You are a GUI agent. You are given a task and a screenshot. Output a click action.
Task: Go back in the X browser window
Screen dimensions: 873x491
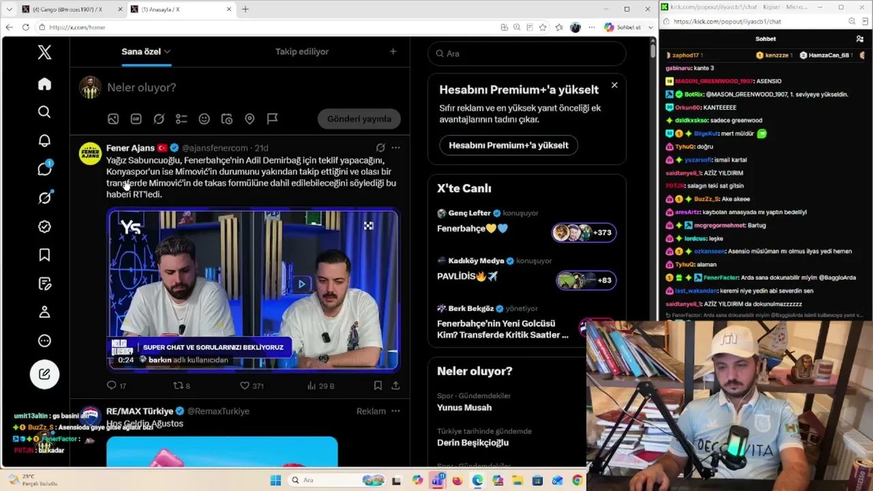coord(9,27)
